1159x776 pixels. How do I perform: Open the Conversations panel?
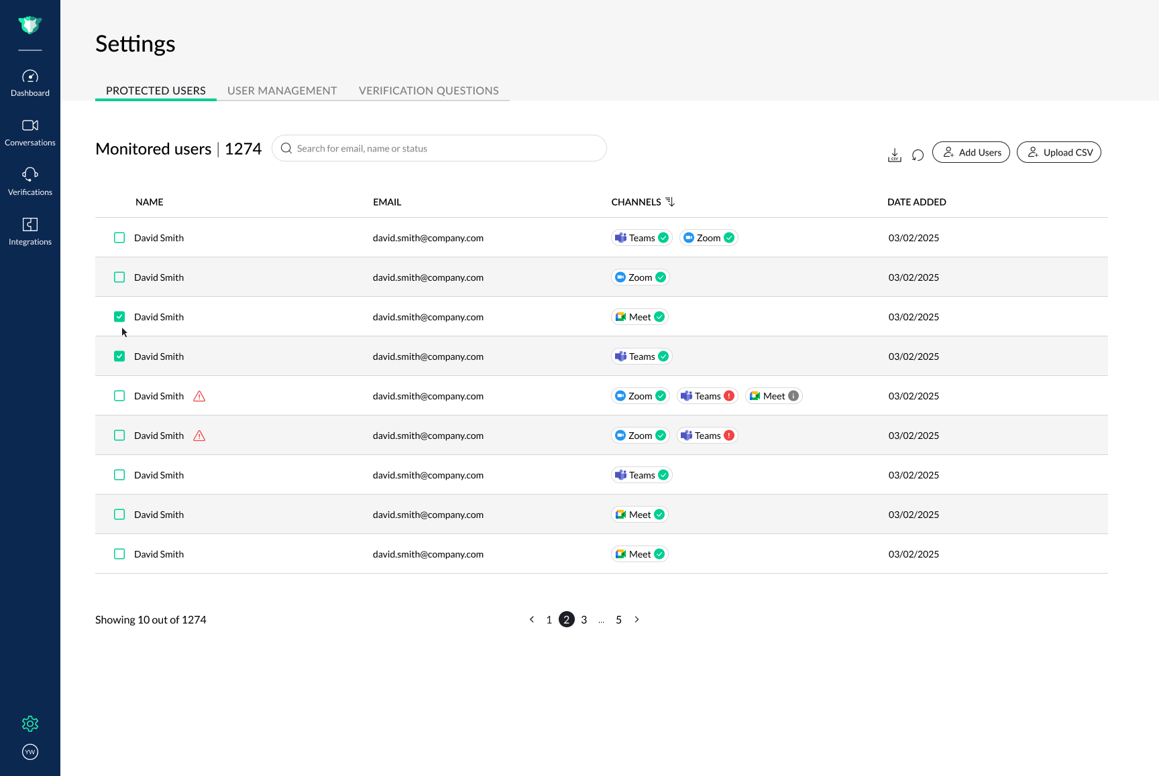(30, 132)
